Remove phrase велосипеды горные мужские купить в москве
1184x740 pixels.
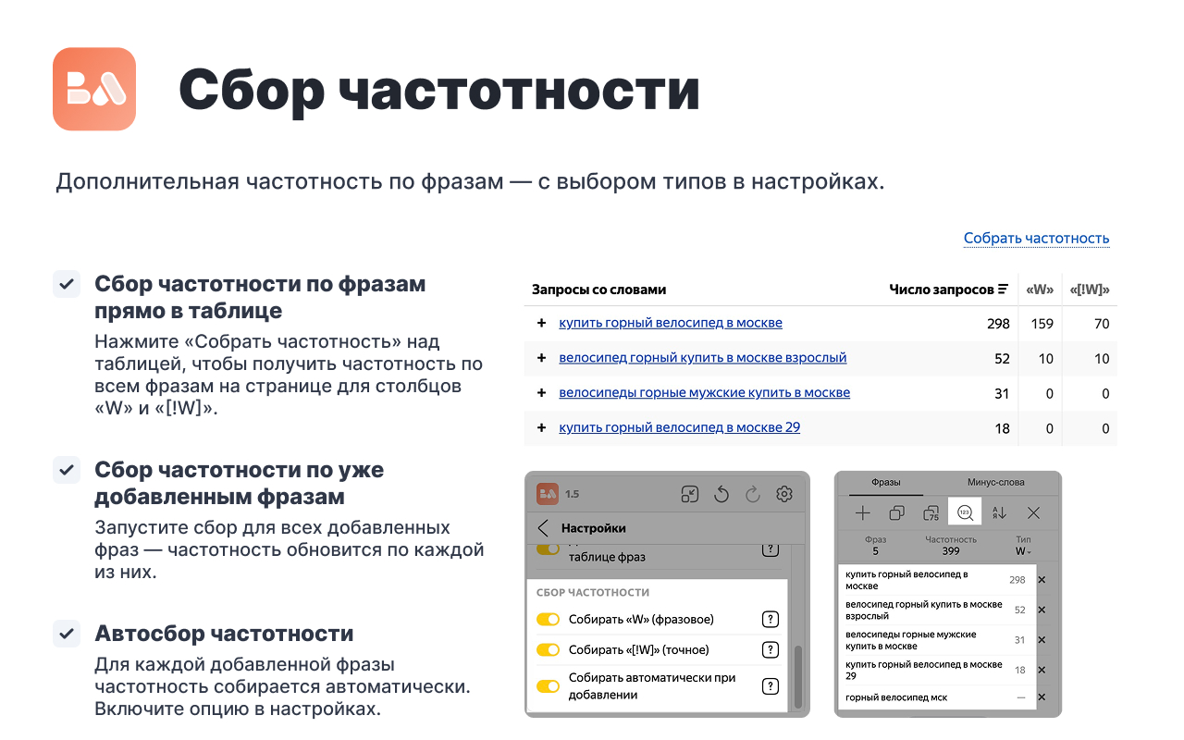click(1042, 640)
